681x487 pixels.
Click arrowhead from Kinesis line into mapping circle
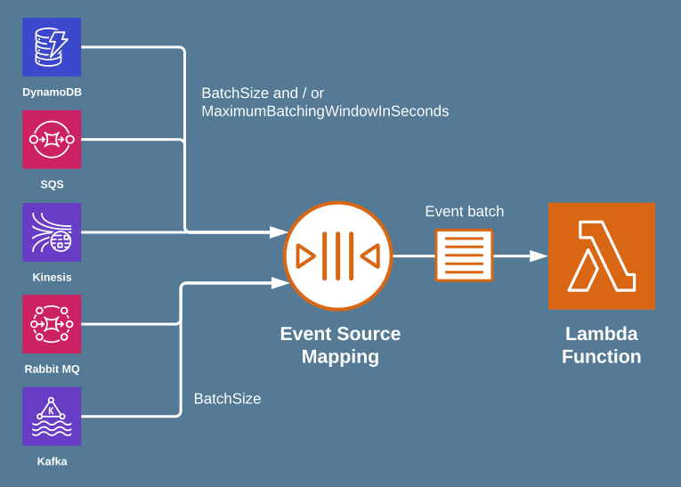click(x=280, y=232)
